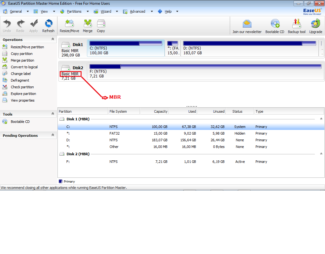Screen dimensions: 325x254
Task: Open the View menu
Action: click(x=44, y=12)
